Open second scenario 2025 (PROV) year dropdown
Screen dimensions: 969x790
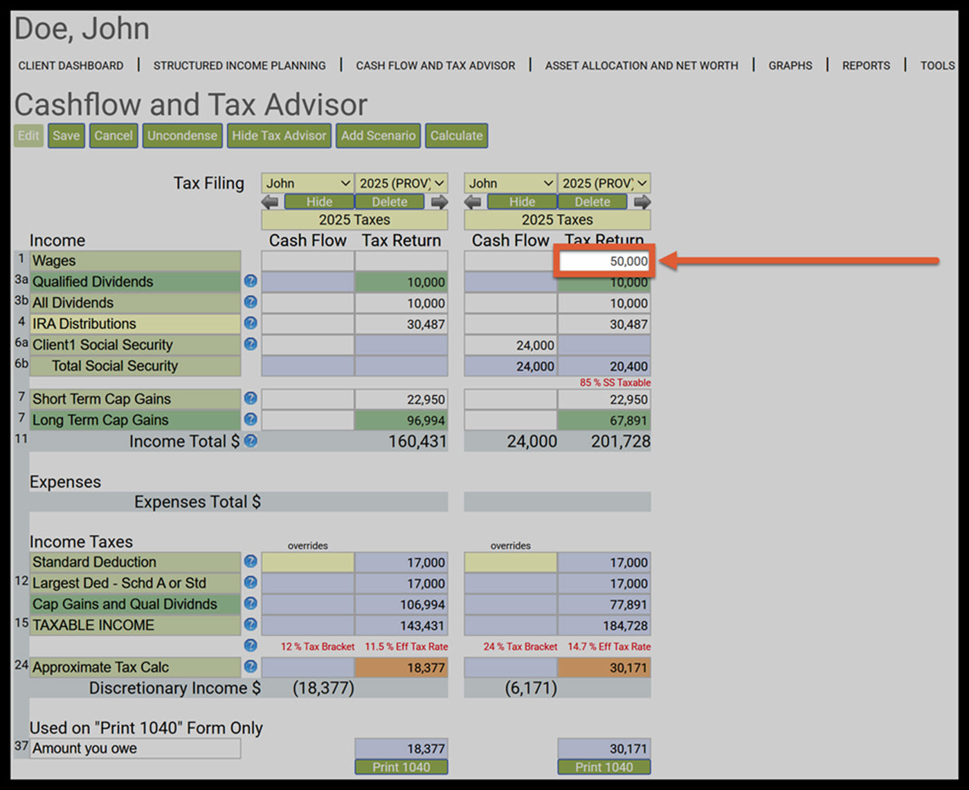604,183
